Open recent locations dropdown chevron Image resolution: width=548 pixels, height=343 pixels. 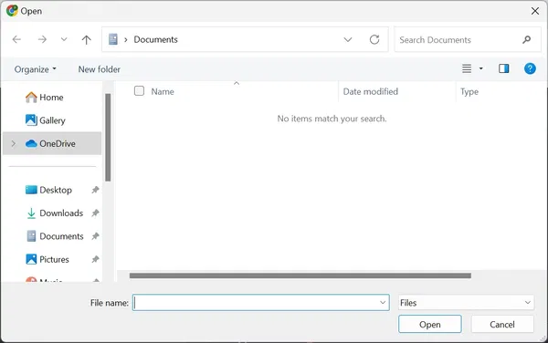[x=64, y=39]
